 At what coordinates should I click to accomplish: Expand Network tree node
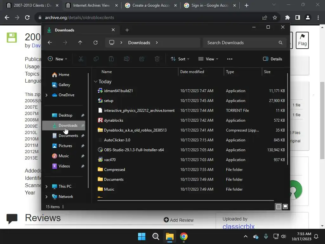pyautogui.click(x=47, y=197)
